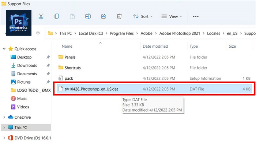The image size is (256, 143).
Task: Open Documents in Quick access
Action: point(27,74)
